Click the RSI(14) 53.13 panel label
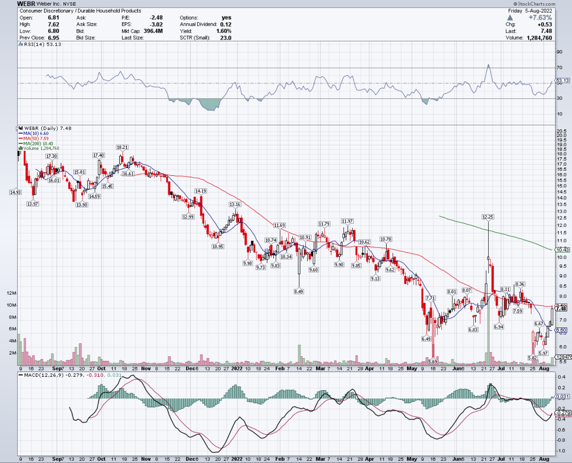This screenshot has height=463, width=572. [x=42, y=44]
